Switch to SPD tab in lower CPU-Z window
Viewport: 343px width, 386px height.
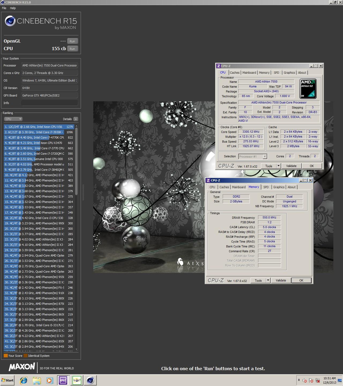click(x=266, y=187)
